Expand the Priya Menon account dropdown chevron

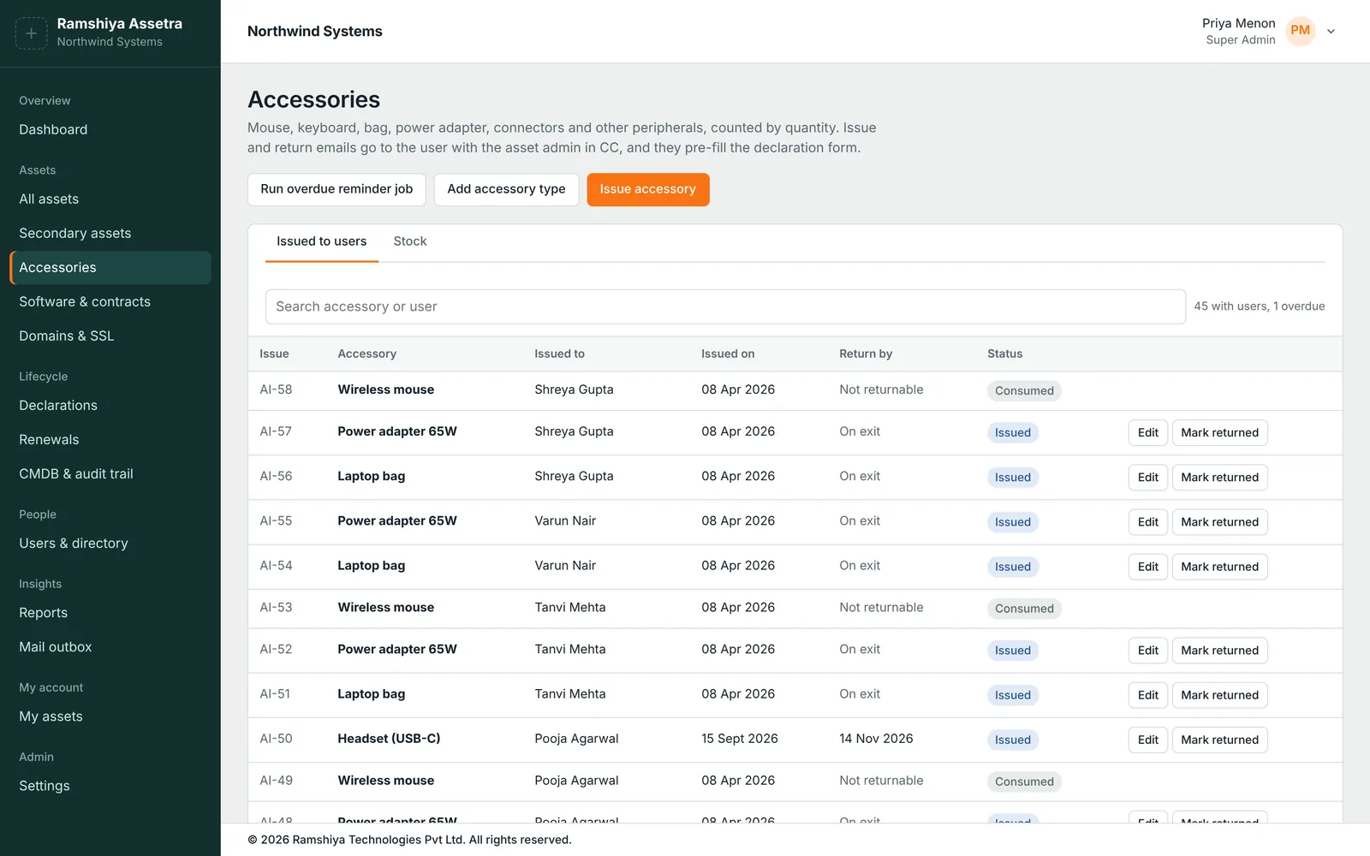1331,32
